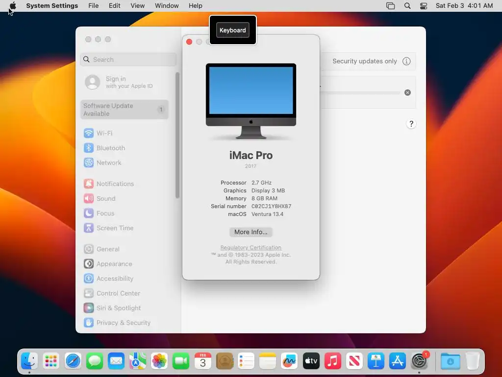Click the Appearance icon in sidebar
Image resolution: width=502 pixels, height=377 pixels.
89,264
